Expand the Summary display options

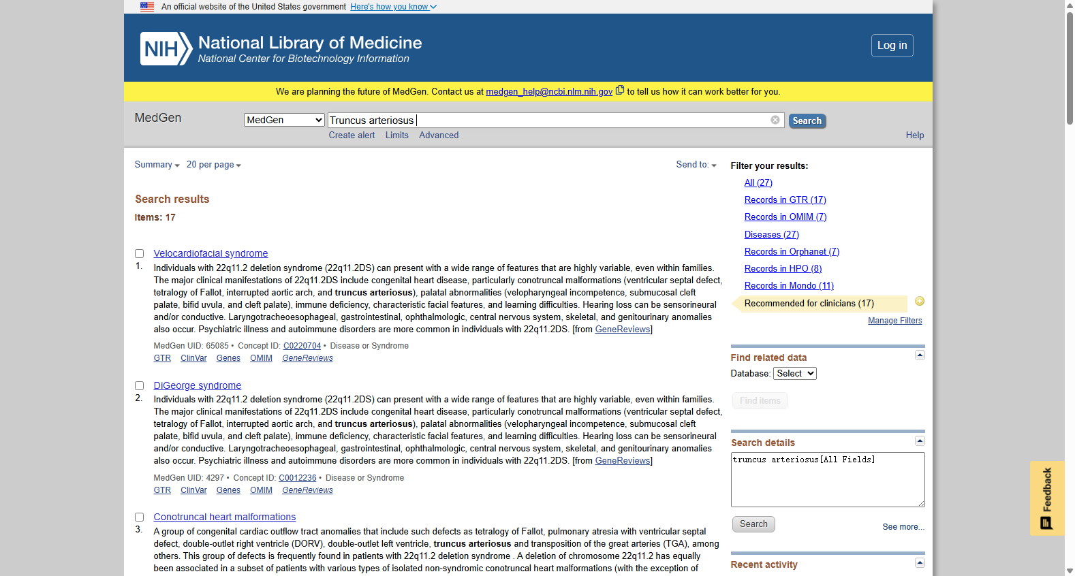[157, 165]
